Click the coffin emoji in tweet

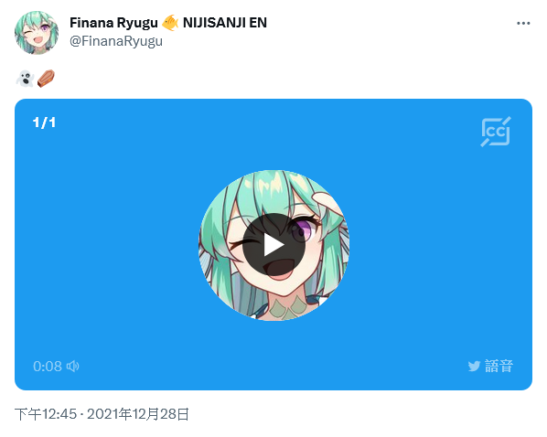click(46, 79)
